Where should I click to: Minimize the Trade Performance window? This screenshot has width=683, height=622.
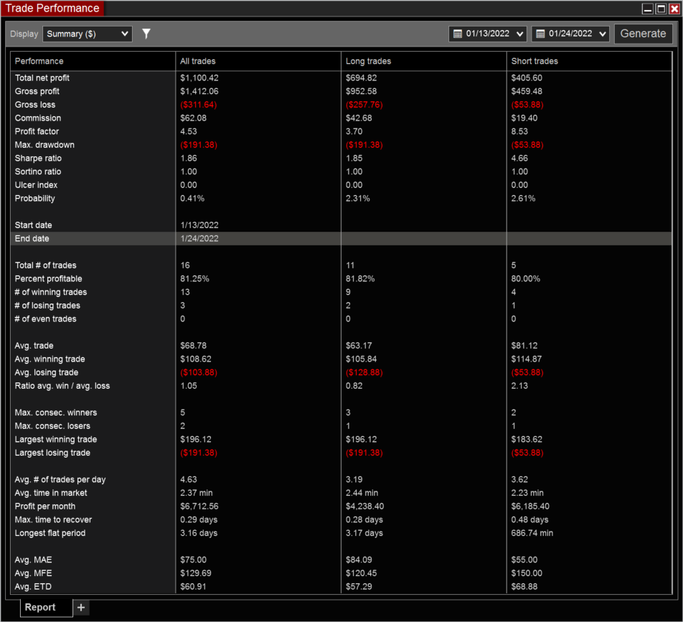click(648, 9)
